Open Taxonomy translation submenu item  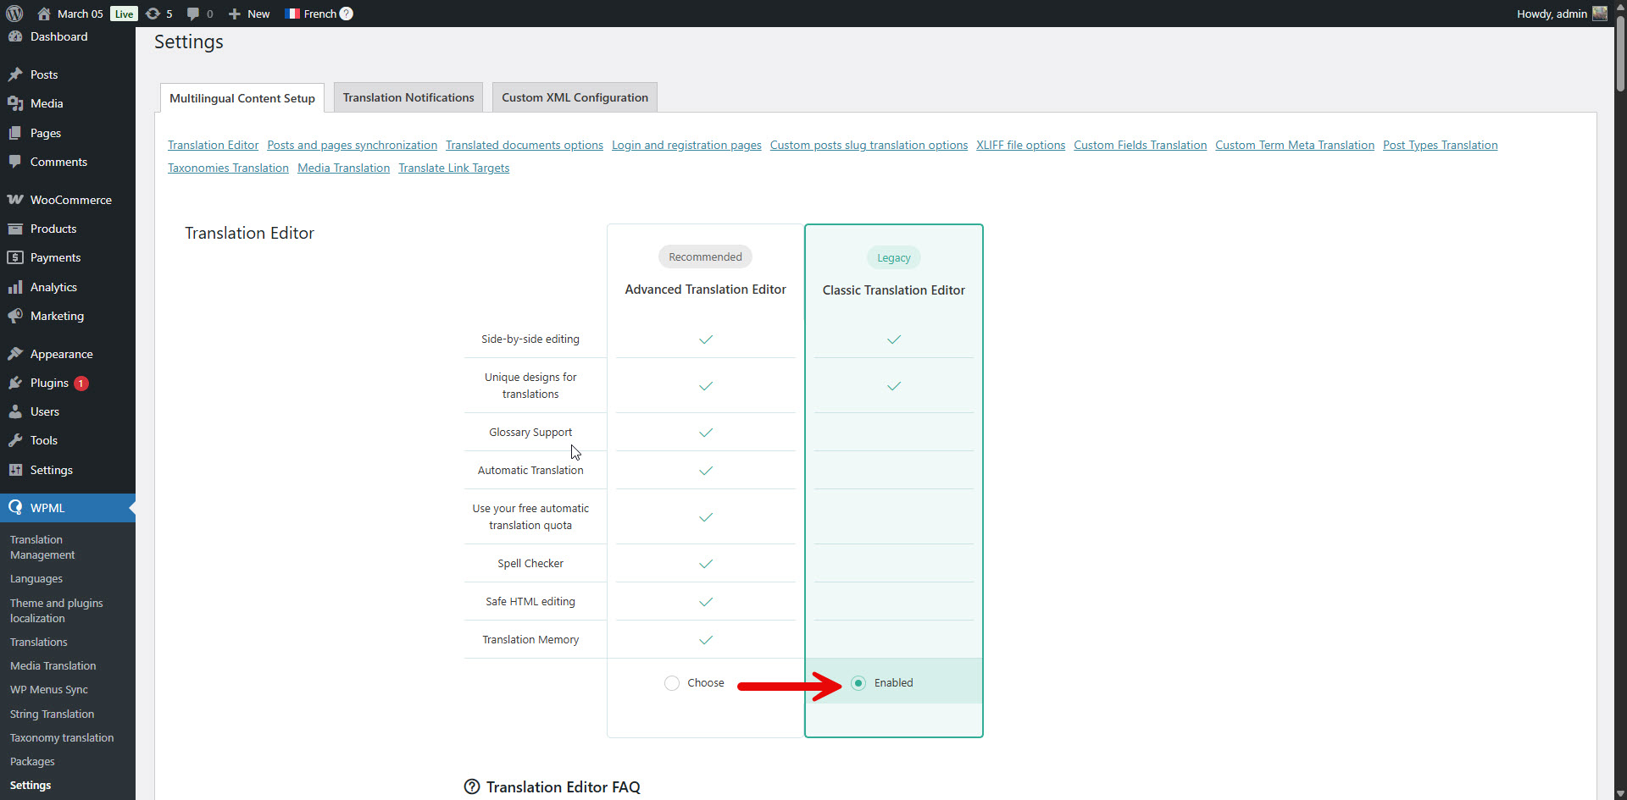coord(62,737)
